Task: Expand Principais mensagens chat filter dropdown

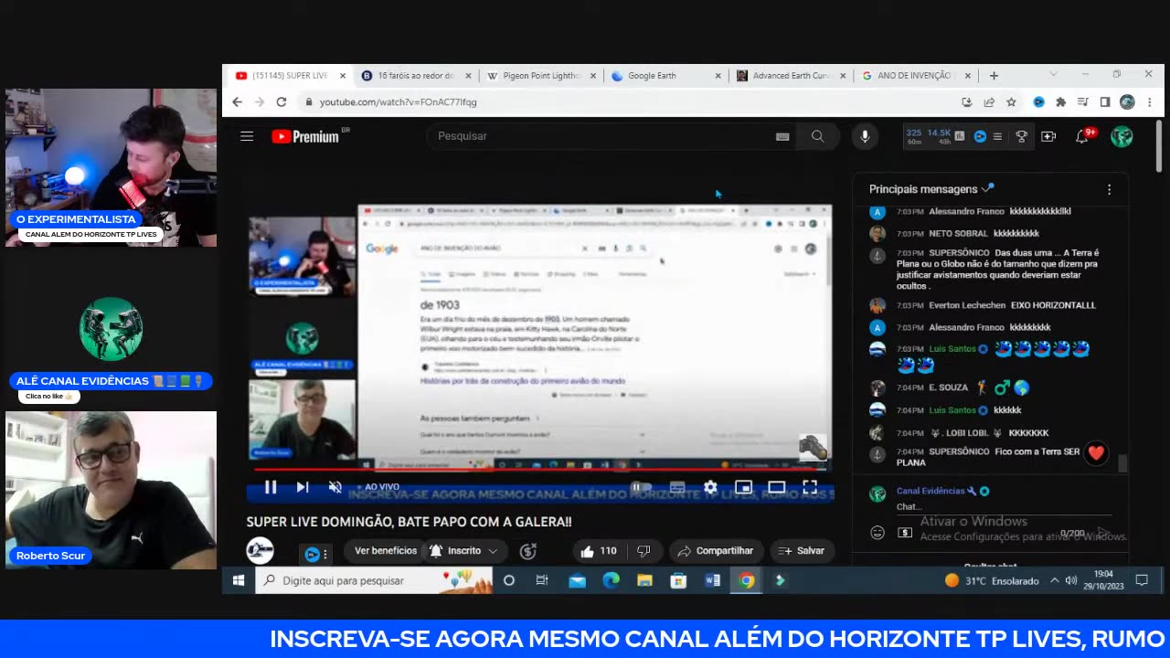Action: (931, 189)
